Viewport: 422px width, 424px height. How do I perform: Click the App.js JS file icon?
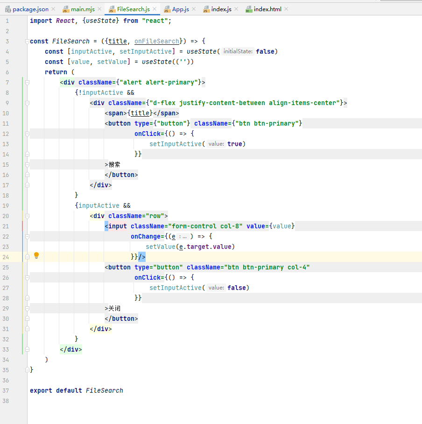167,9
